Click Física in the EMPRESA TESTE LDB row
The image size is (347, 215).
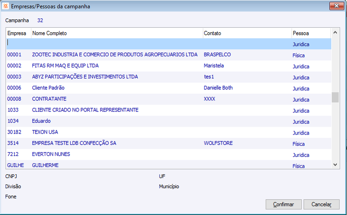pos(298,144)
